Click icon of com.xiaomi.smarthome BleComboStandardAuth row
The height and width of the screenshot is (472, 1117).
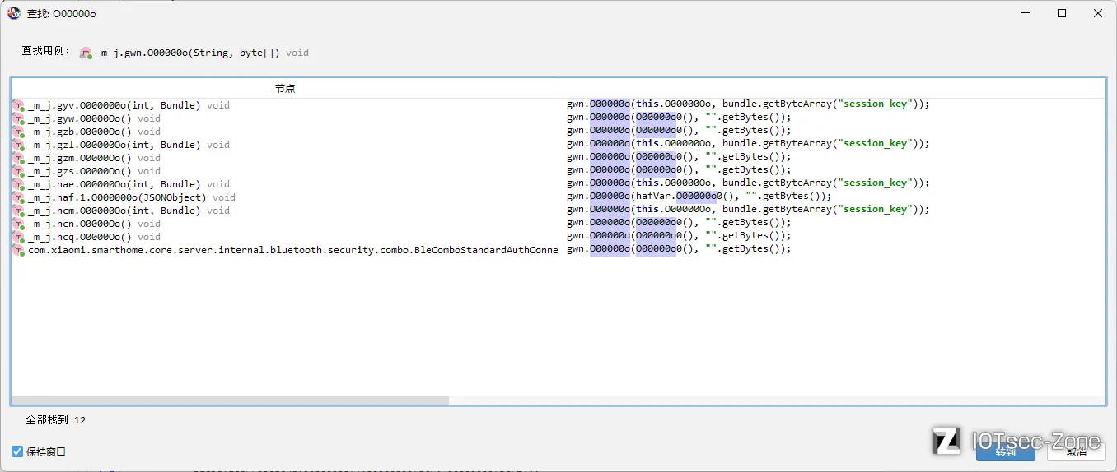point(19,250)
